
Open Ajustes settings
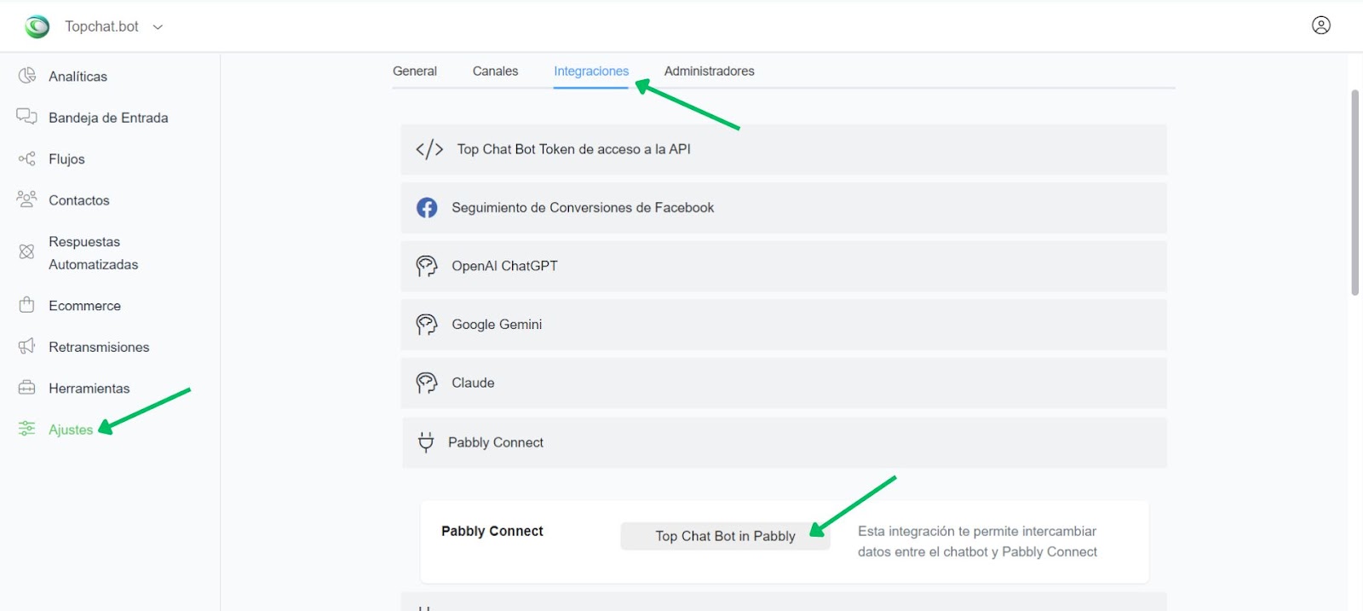[x=71, y=429]
